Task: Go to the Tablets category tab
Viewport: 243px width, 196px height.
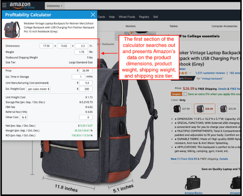Action: coord(173,26)
